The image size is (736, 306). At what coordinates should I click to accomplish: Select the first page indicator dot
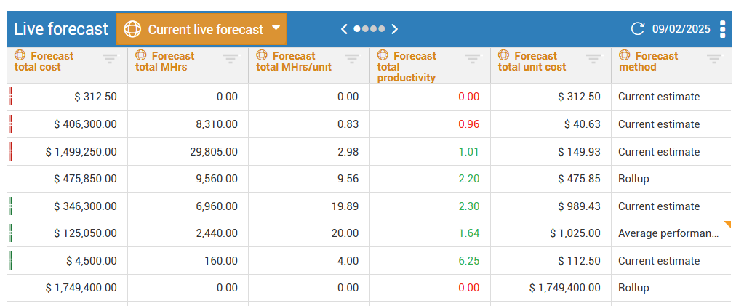click(x=357, y=29)
